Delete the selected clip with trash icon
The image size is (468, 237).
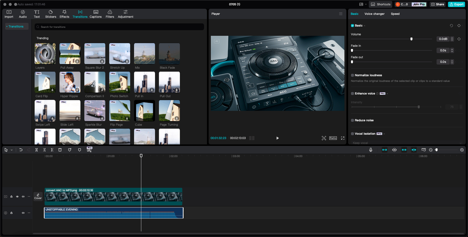tap(60, 150)
